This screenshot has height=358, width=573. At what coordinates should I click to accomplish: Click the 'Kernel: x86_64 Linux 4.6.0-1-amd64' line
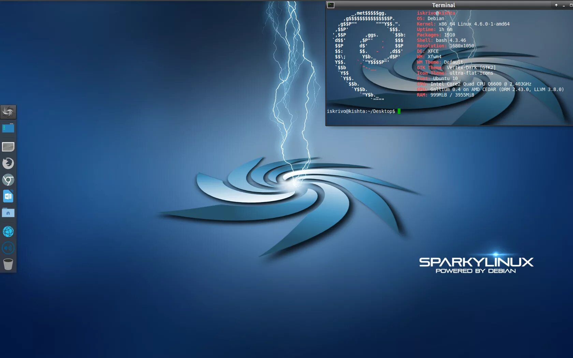(463, 24)
